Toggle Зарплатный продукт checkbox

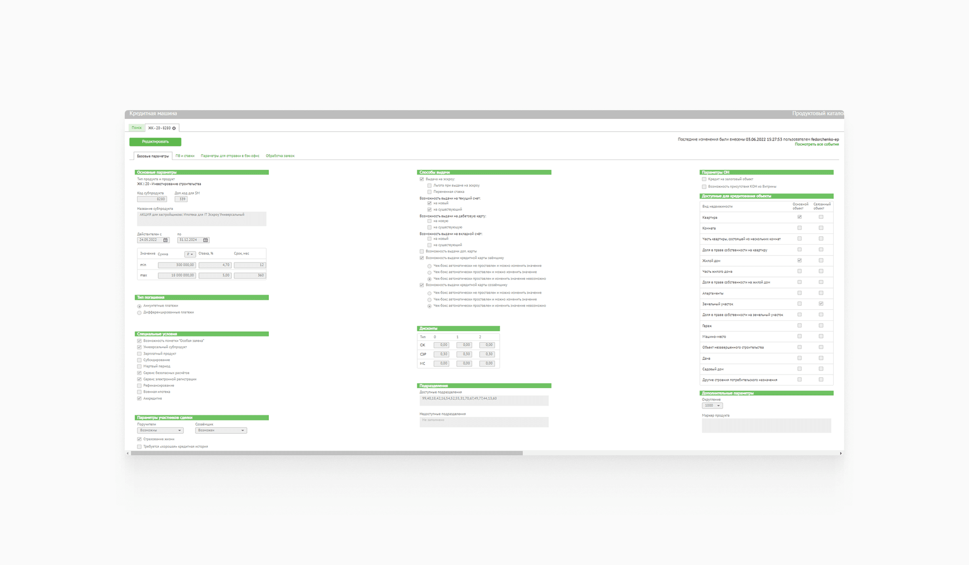pyautogui.click(x=139, y=354)
